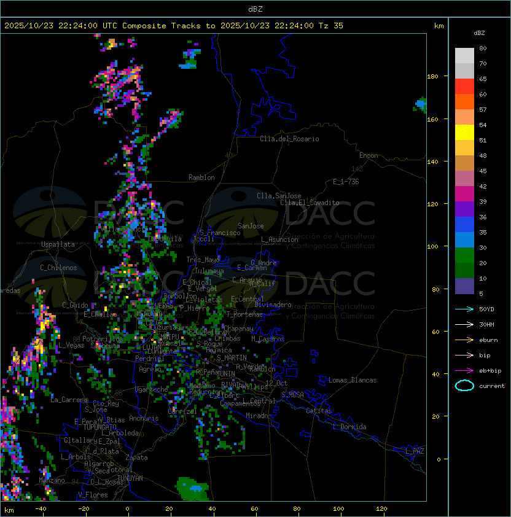Click the Ramblon place label
Screen dimensions: 511x517
click(201, 177)
